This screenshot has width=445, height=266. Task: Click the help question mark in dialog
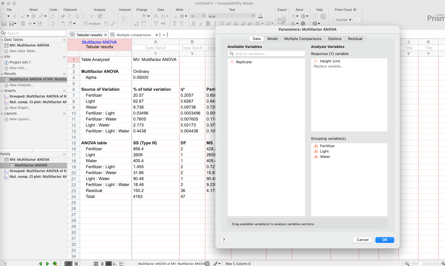(224, 240)
